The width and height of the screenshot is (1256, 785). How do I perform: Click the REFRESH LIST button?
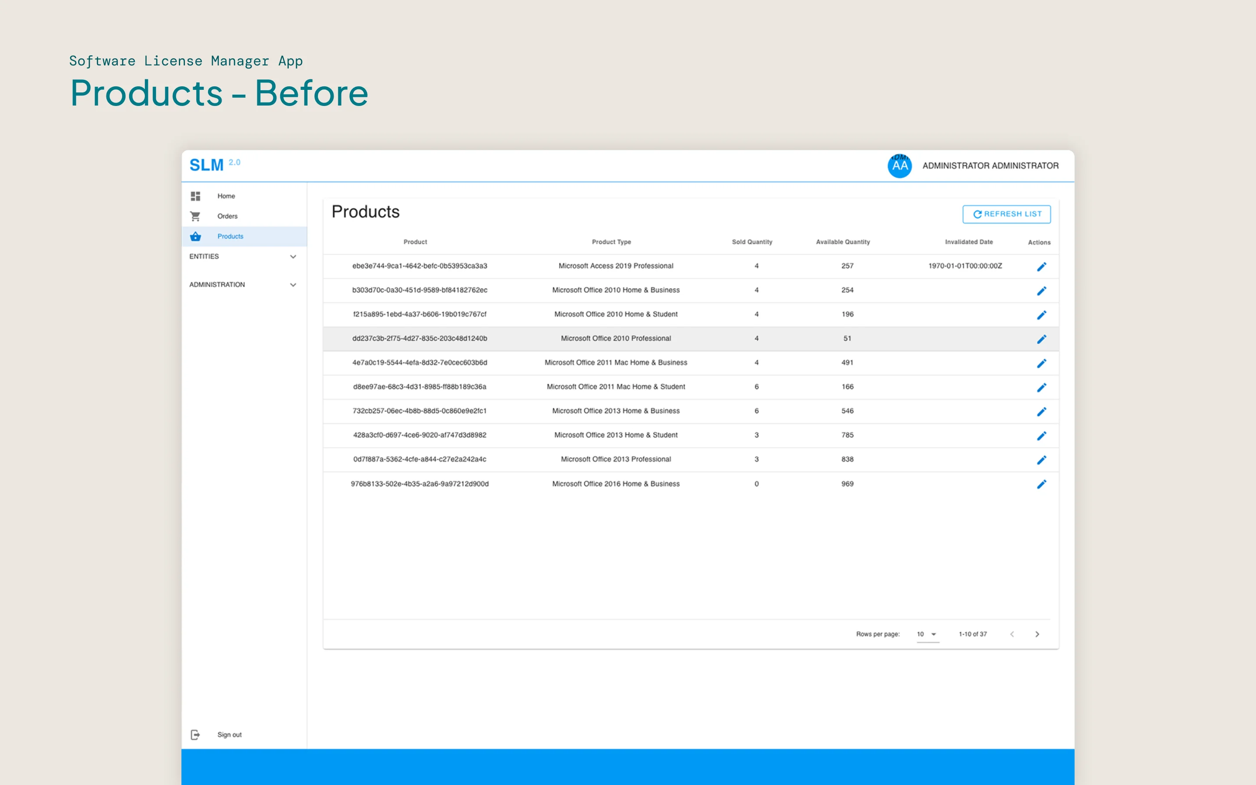(x=1007, y=214)
